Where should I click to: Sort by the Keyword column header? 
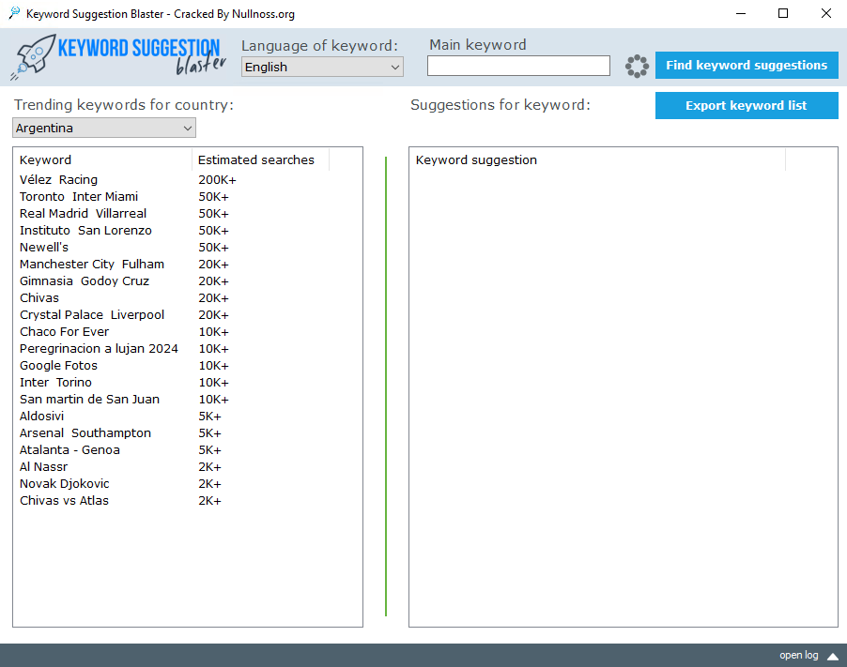point(102,159)
